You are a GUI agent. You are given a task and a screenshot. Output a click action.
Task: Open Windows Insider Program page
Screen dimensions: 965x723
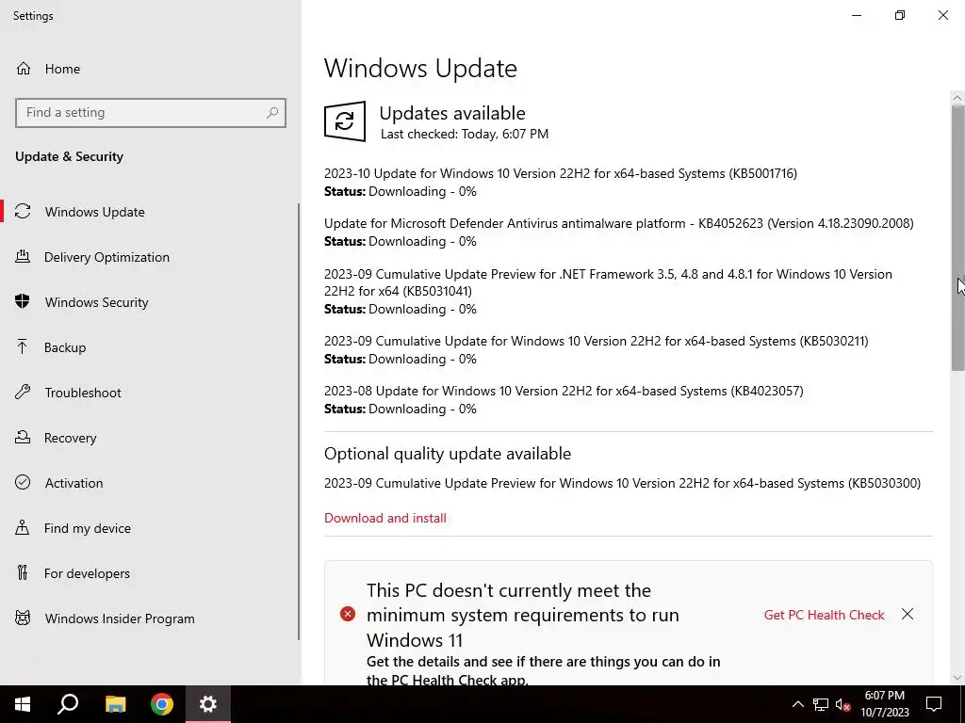pyautogui.click(x=150, y=619)
